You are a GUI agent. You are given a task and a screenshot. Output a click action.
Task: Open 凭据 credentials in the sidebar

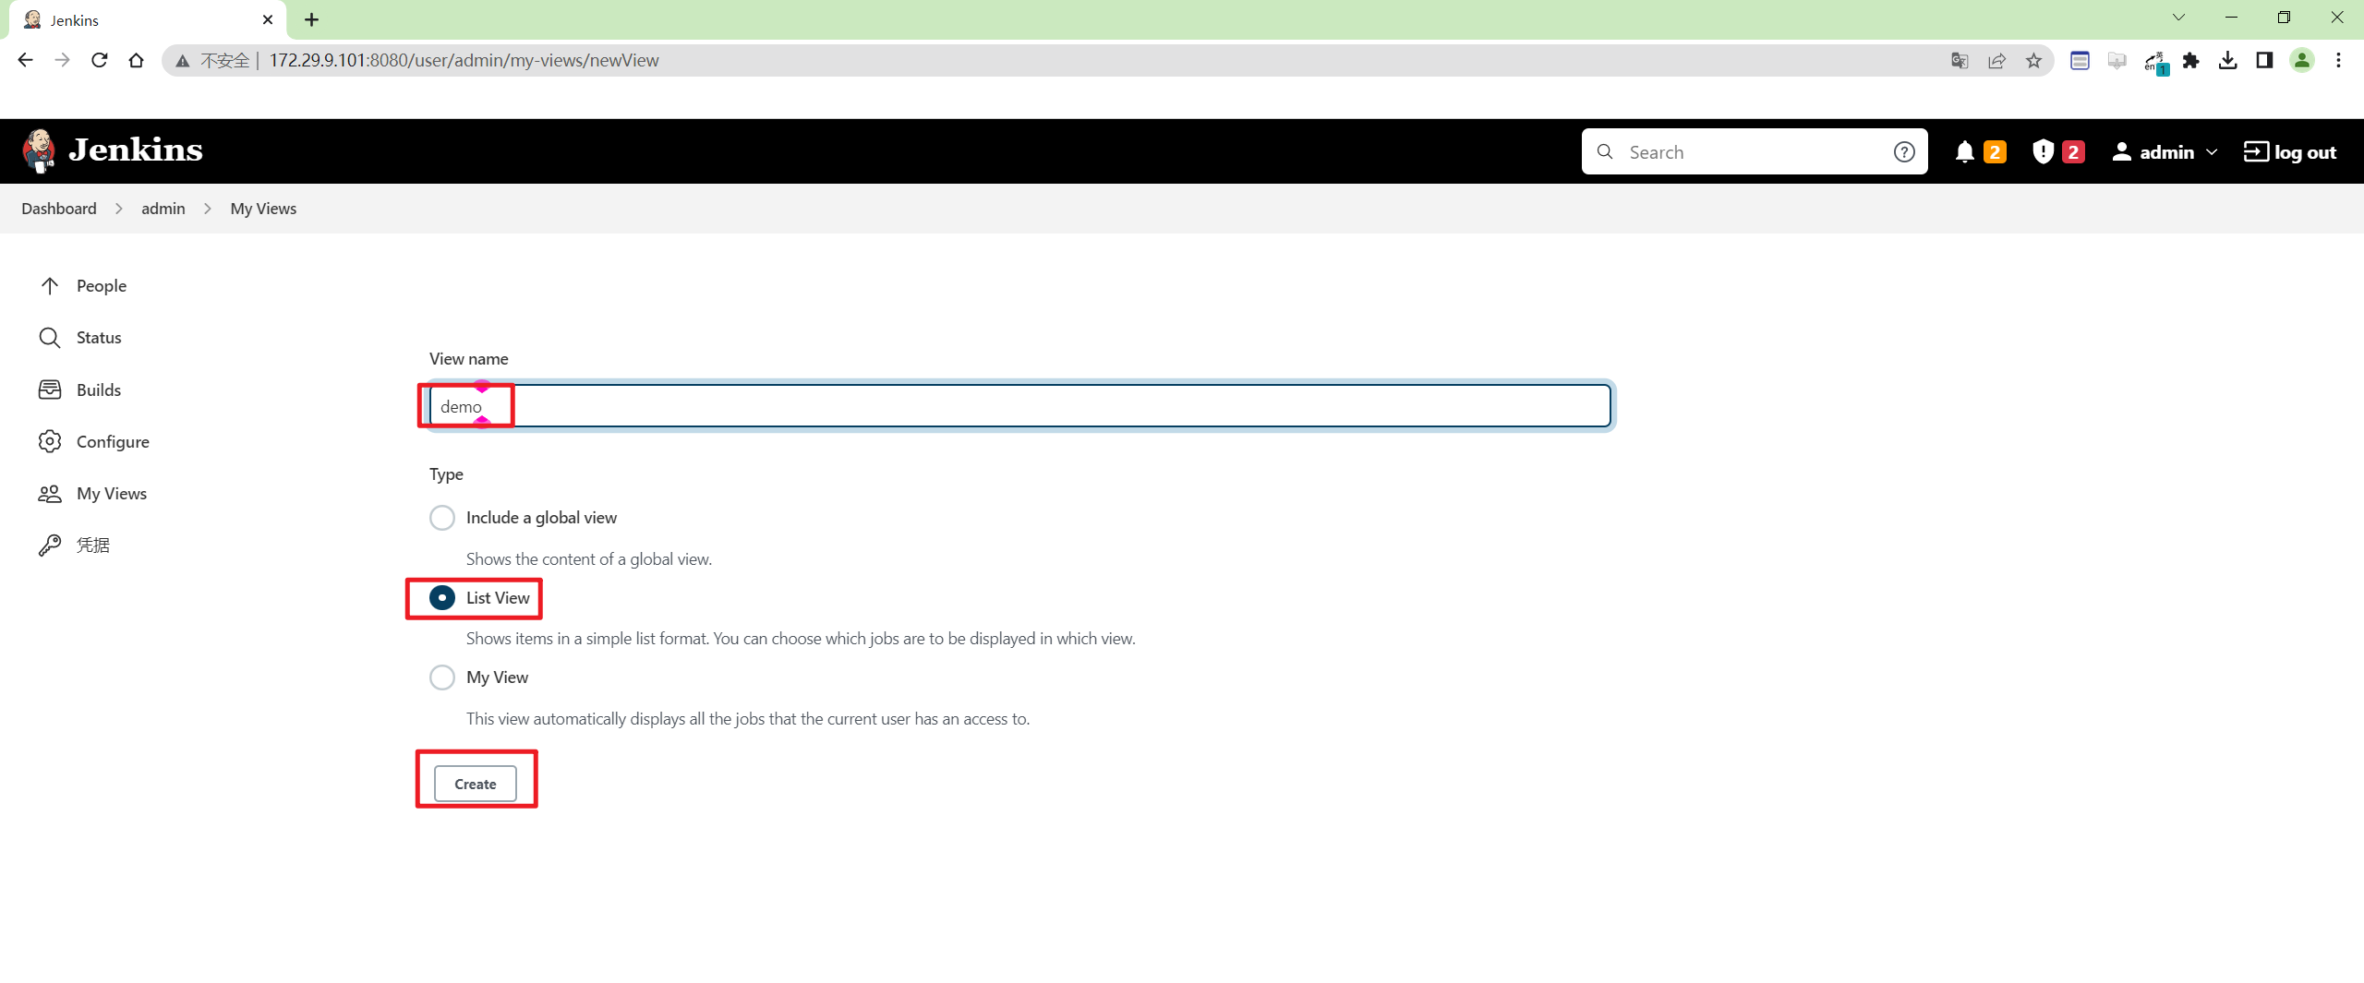point(75,545)
